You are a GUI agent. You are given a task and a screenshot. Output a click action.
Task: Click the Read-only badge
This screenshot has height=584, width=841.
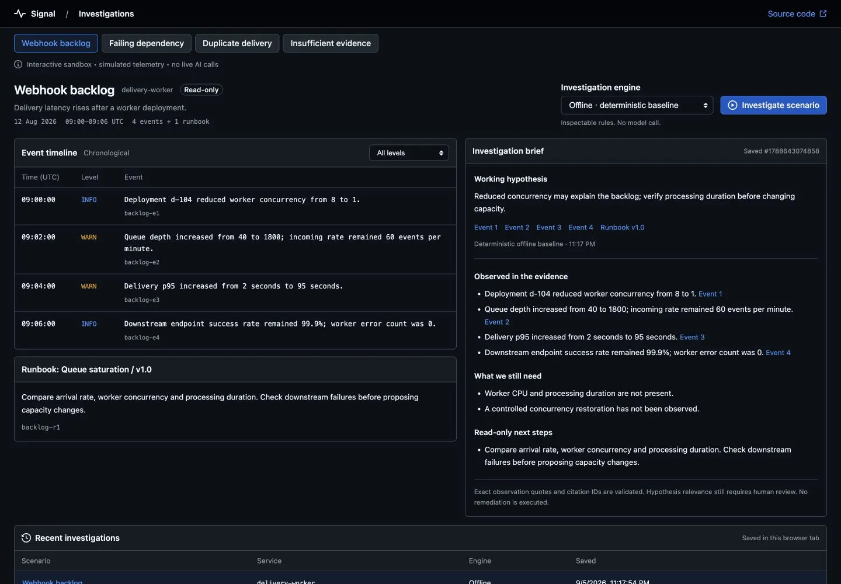click(x=201, y=90)
